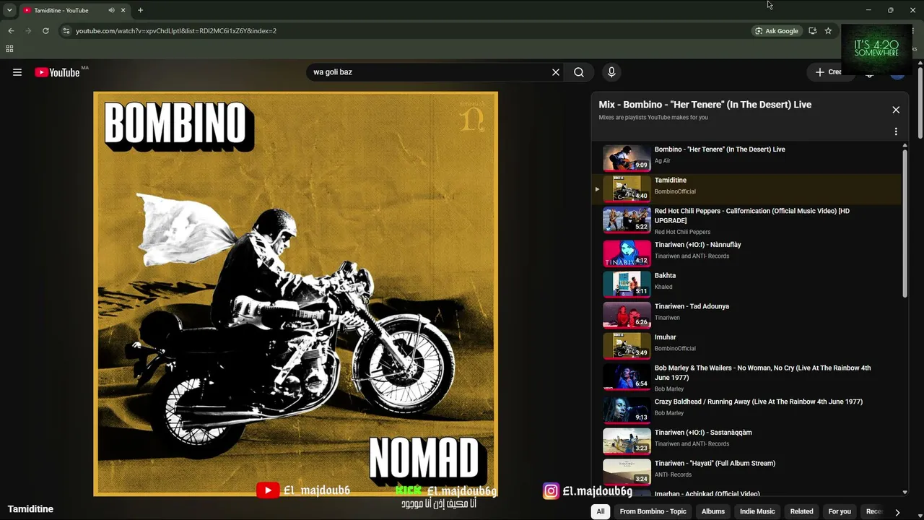The image size is (924, 520).
Task: Open the Chrome apps grid shortcut
Action: click(x=9, y=49)
